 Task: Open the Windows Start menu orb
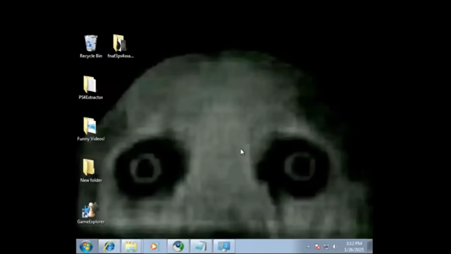[86, 247]
